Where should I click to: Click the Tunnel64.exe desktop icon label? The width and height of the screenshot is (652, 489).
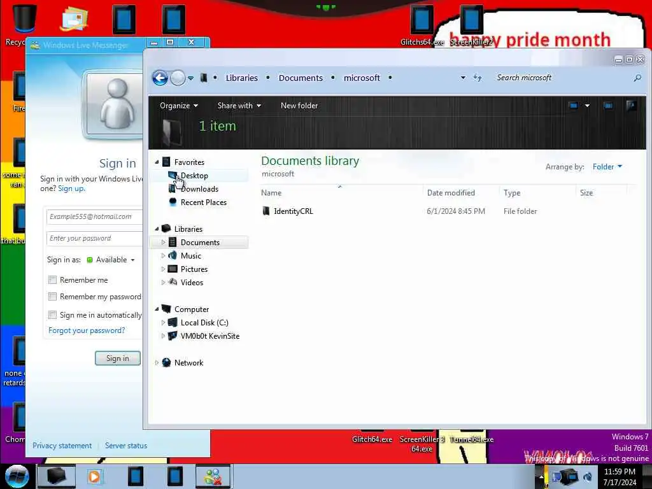472,439
